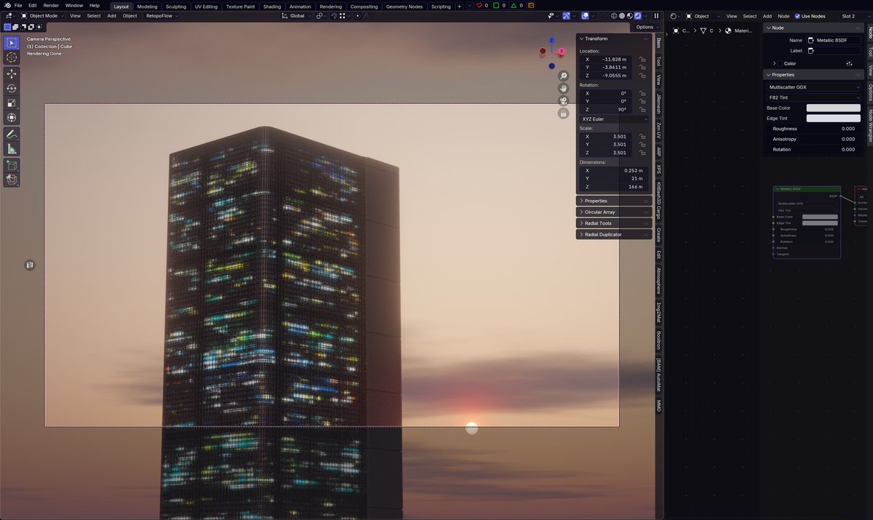Toggle Use Nodes checkbox

[x=797, y=15]
